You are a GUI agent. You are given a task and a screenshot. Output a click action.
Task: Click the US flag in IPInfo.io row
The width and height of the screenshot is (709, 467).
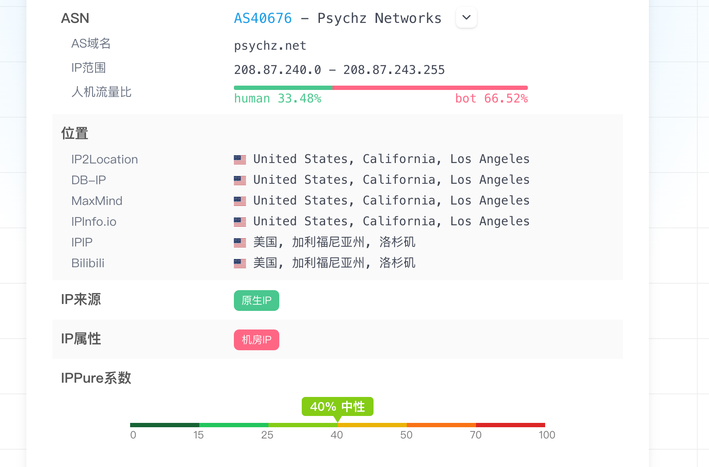coord(240,222)
